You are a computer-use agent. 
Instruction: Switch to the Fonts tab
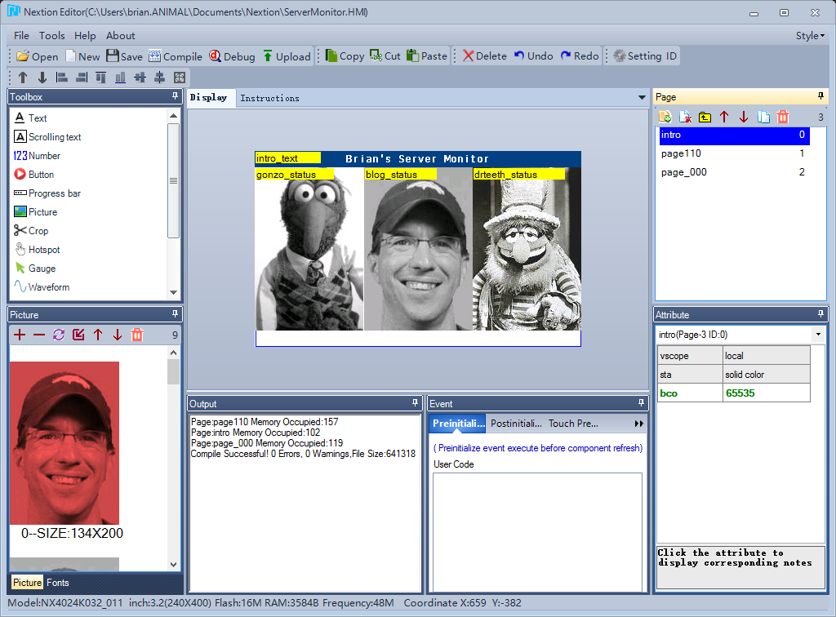(x=58, y=583)
